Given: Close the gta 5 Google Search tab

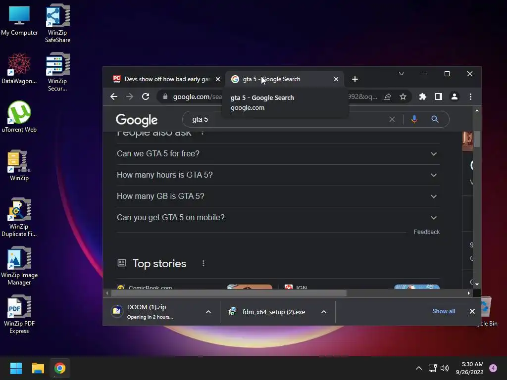Looking at the screenshot, I should pyautogui.click(x=336, y=79).
